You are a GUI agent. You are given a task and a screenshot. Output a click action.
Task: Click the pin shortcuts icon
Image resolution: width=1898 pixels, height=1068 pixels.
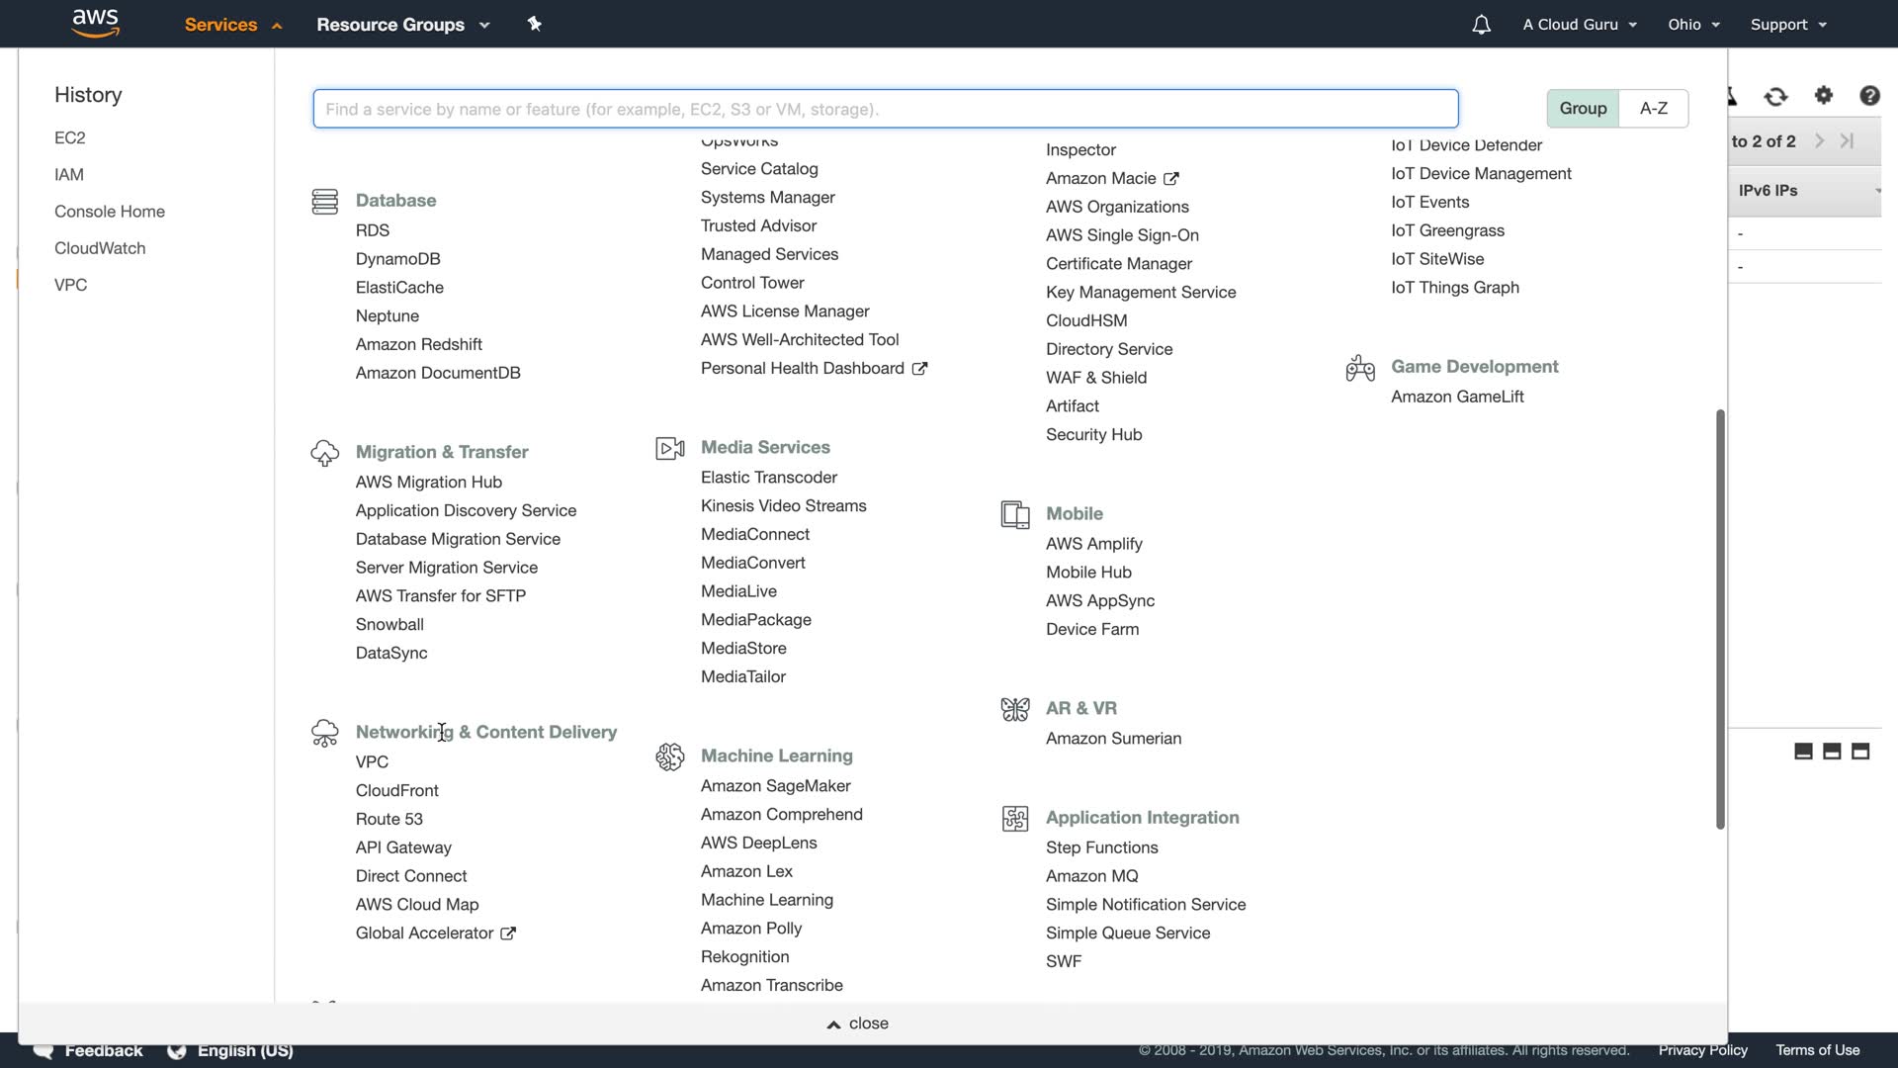pos(535,24)
